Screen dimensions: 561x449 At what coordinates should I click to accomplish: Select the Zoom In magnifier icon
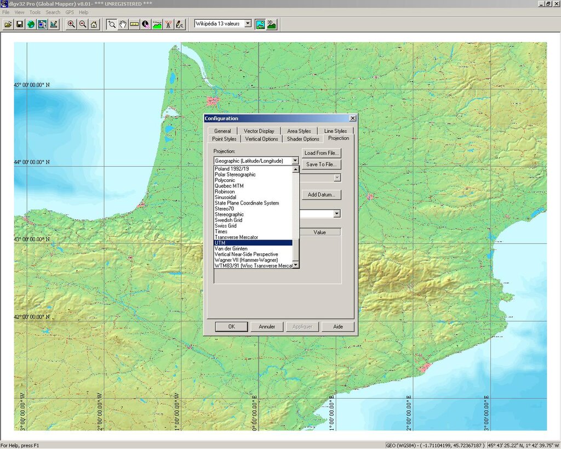(x=71, y=24)
